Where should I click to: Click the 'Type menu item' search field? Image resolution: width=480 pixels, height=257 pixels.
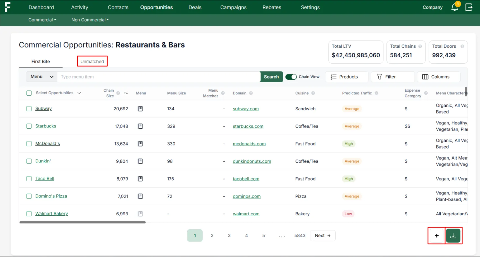[x=159, y=77]
